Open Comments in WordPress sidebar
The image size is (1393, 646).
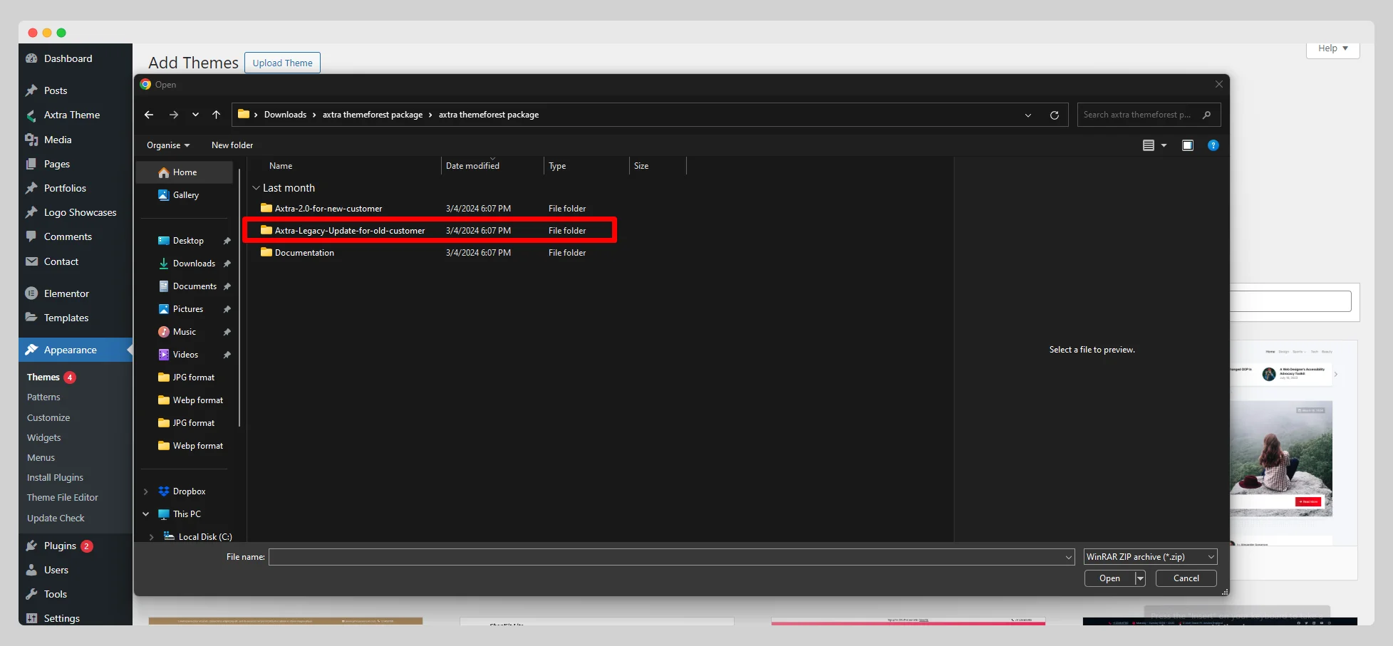pos(68,236)
